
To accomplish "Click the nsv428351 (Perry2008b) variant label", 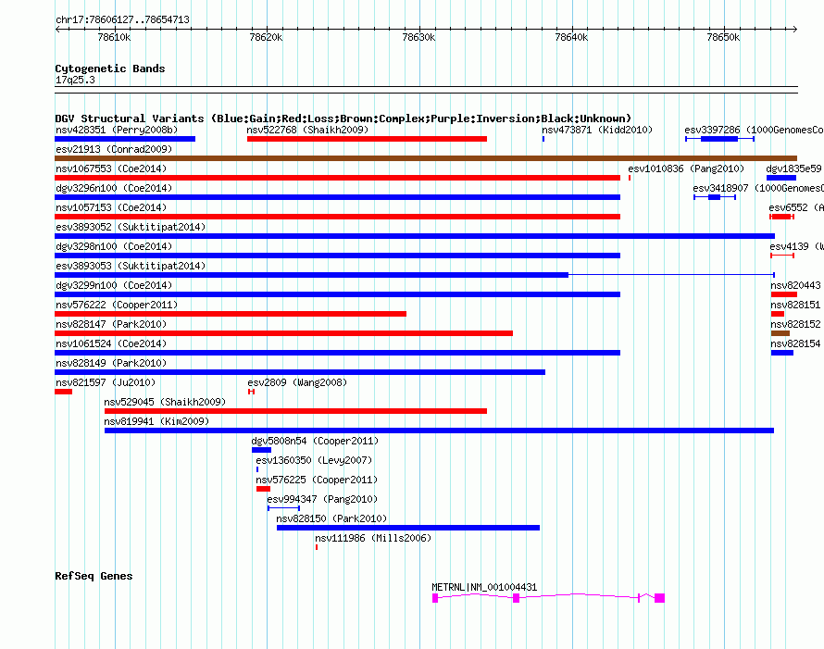I will tap(117, 130).
